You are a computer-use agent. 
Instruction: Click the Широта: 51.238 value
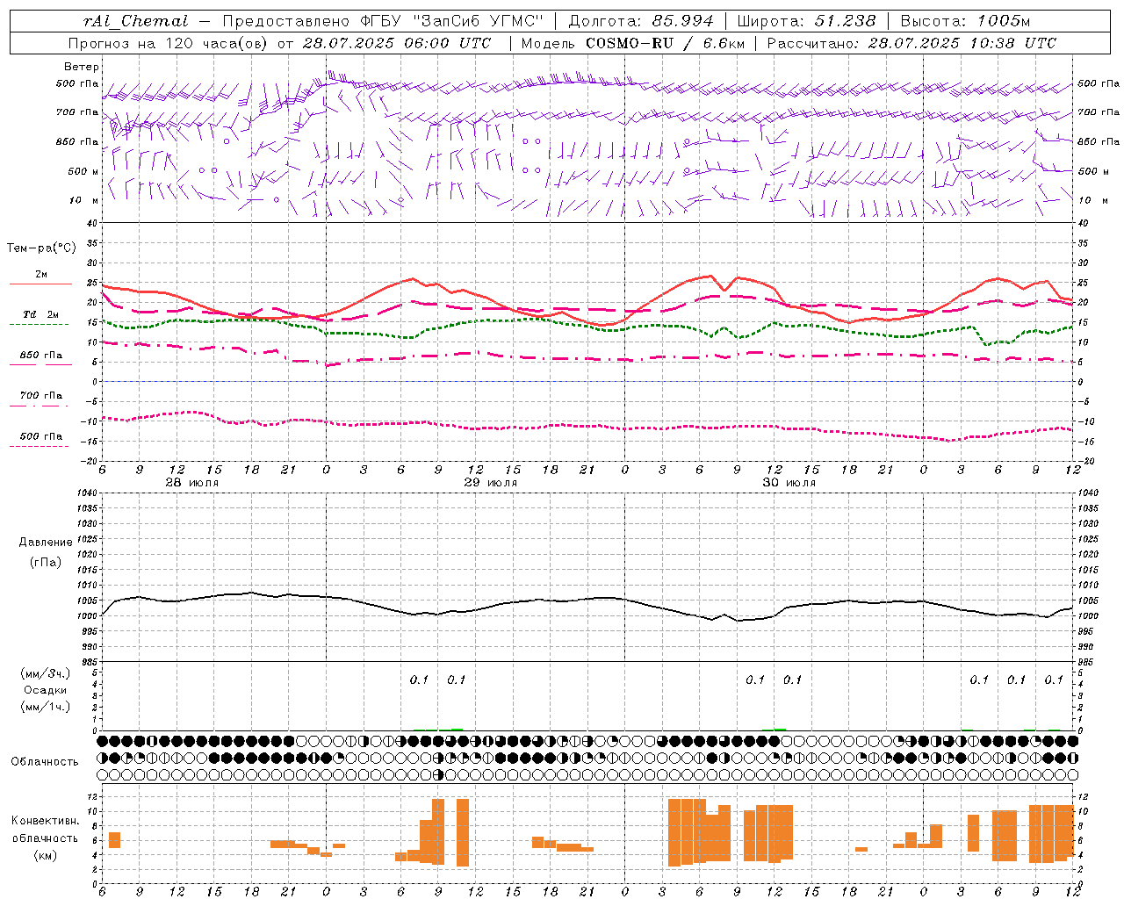pyautogui.click(x=806, y=21)
